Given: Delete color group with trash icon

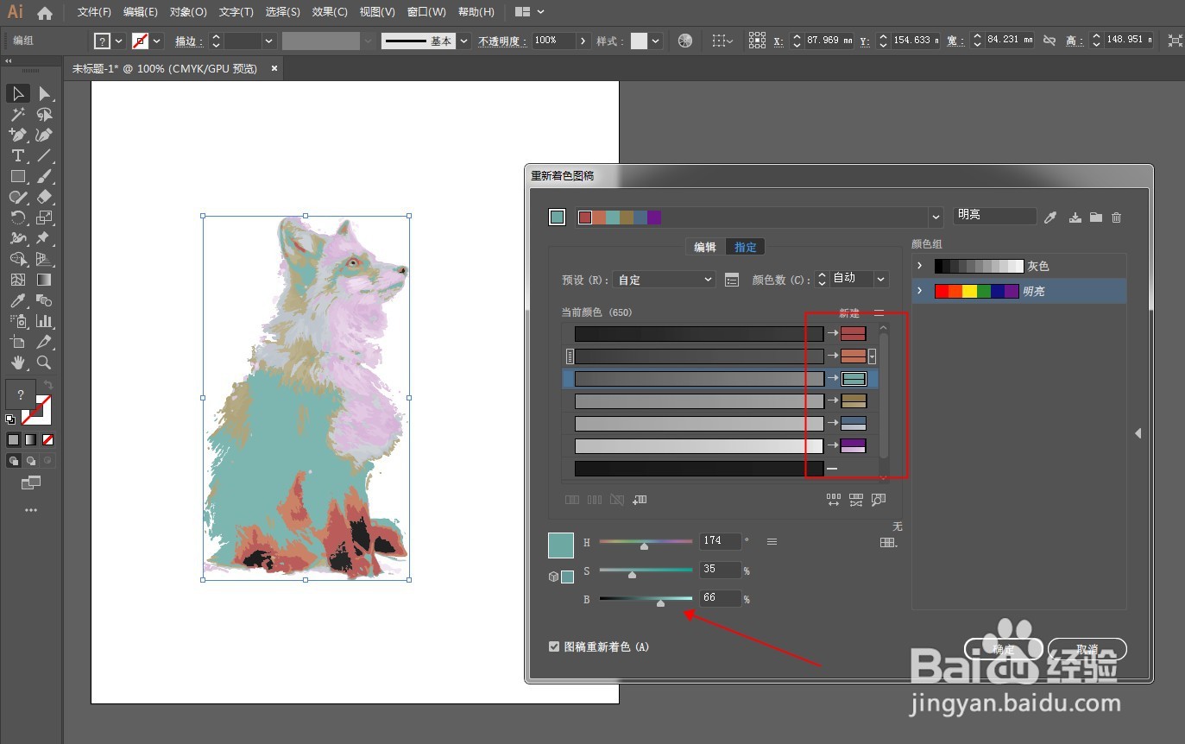Looking at the screenshot, I should (1117, 218).
